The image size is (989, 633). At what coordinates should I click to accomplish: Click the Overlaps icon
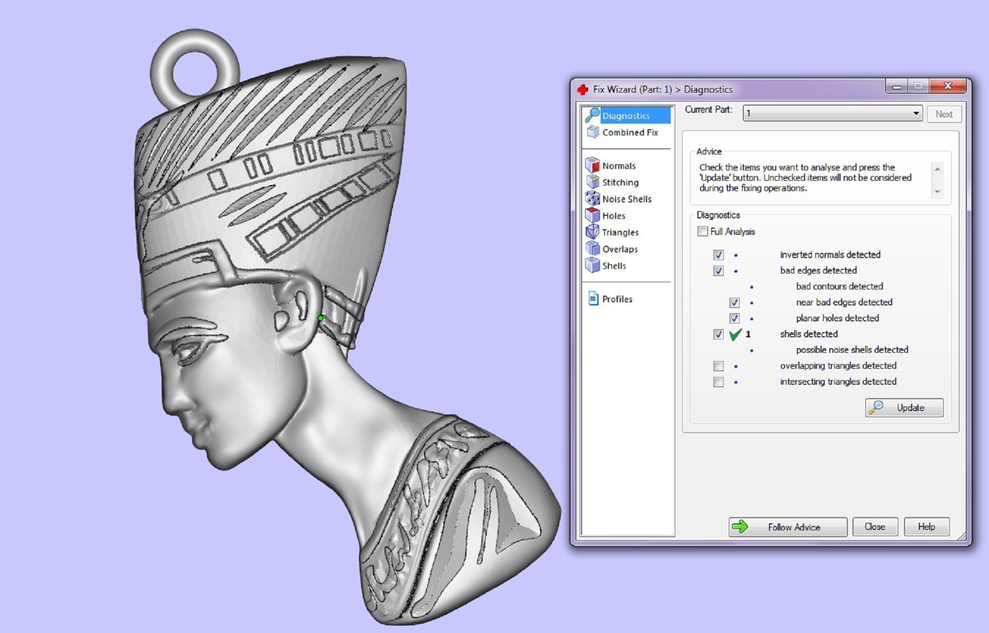pyautogui.click(x=593, y=249)
